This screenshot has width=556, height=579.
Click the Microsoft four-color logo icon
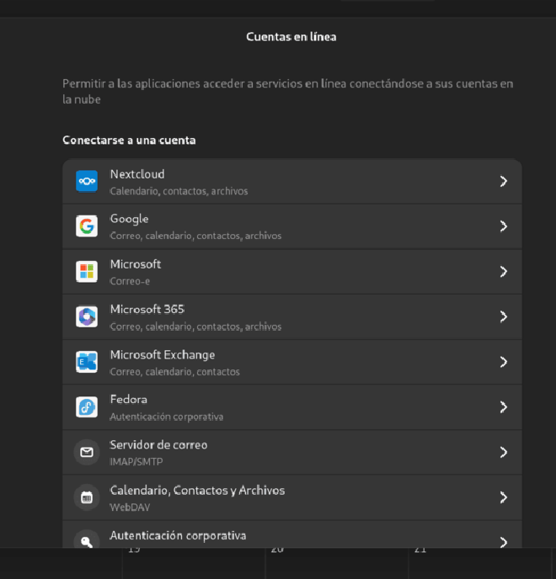(87, 271)
